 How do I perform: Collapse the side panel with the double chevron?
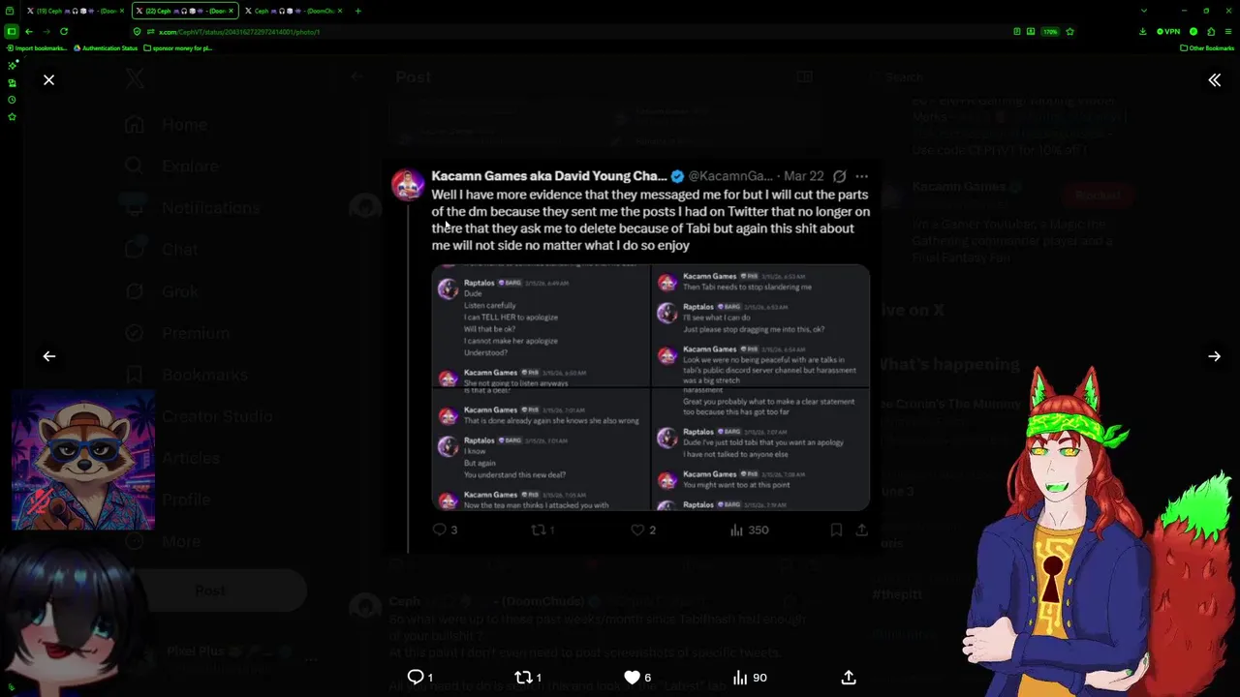[1214, 80]
